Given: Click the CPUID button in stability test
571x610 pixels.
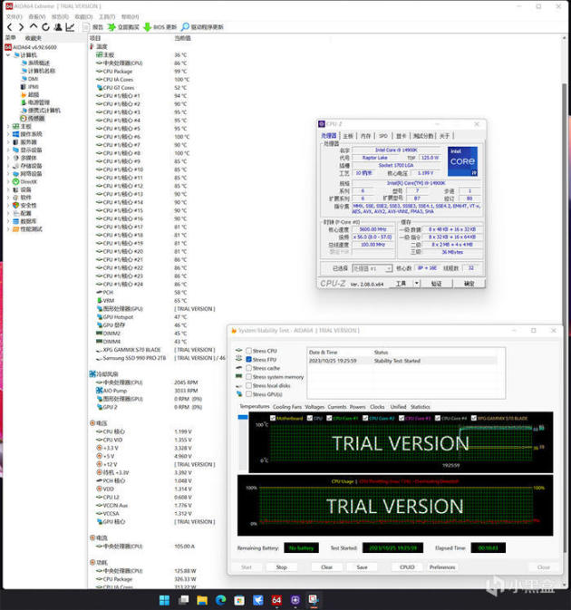Looking at the screenshot, I should (x=407, y=567).
